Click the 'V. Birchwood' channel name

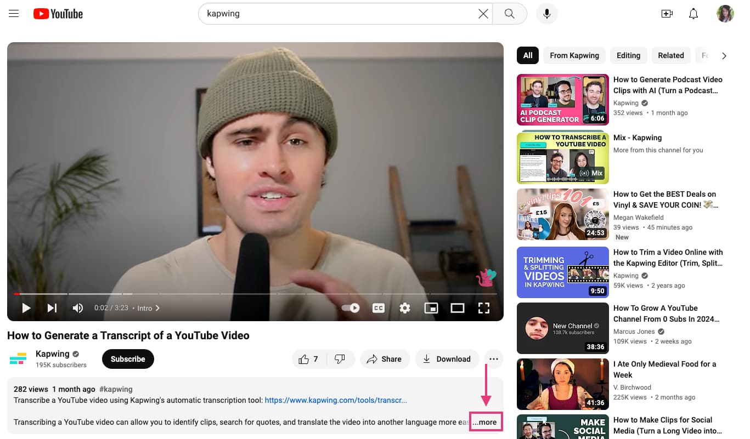click(x=632, y=387)
